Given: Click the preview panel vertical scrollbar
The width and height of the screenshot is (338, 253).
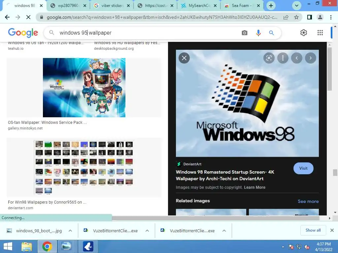Looking at the screenshot, I should click(329, 69).
